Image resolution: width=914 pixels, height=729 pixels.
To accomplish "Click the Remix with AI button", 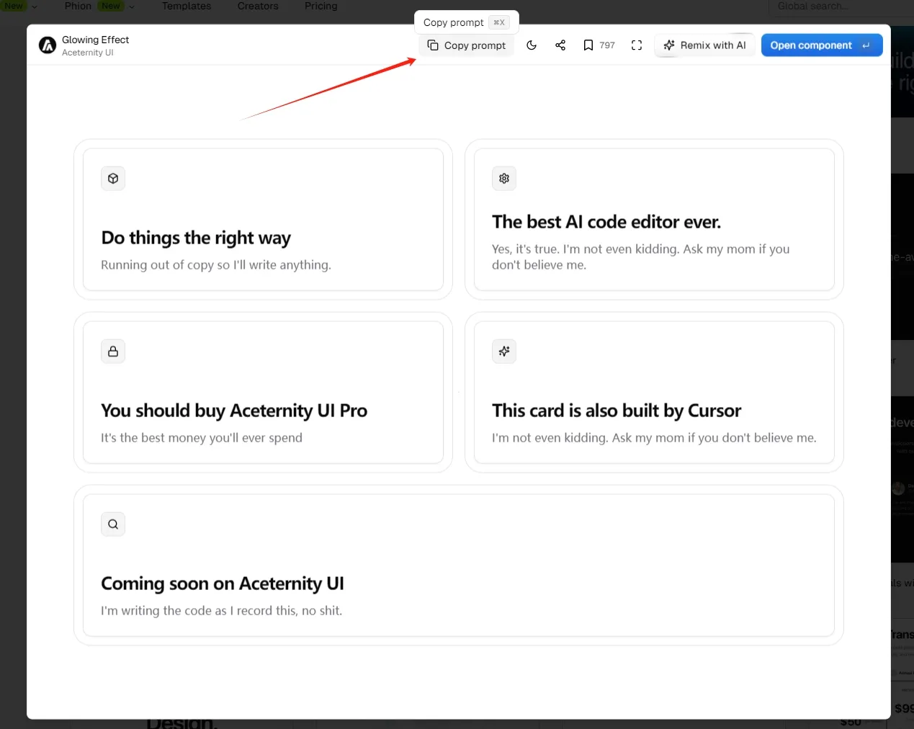I will [x=704, y=45].
